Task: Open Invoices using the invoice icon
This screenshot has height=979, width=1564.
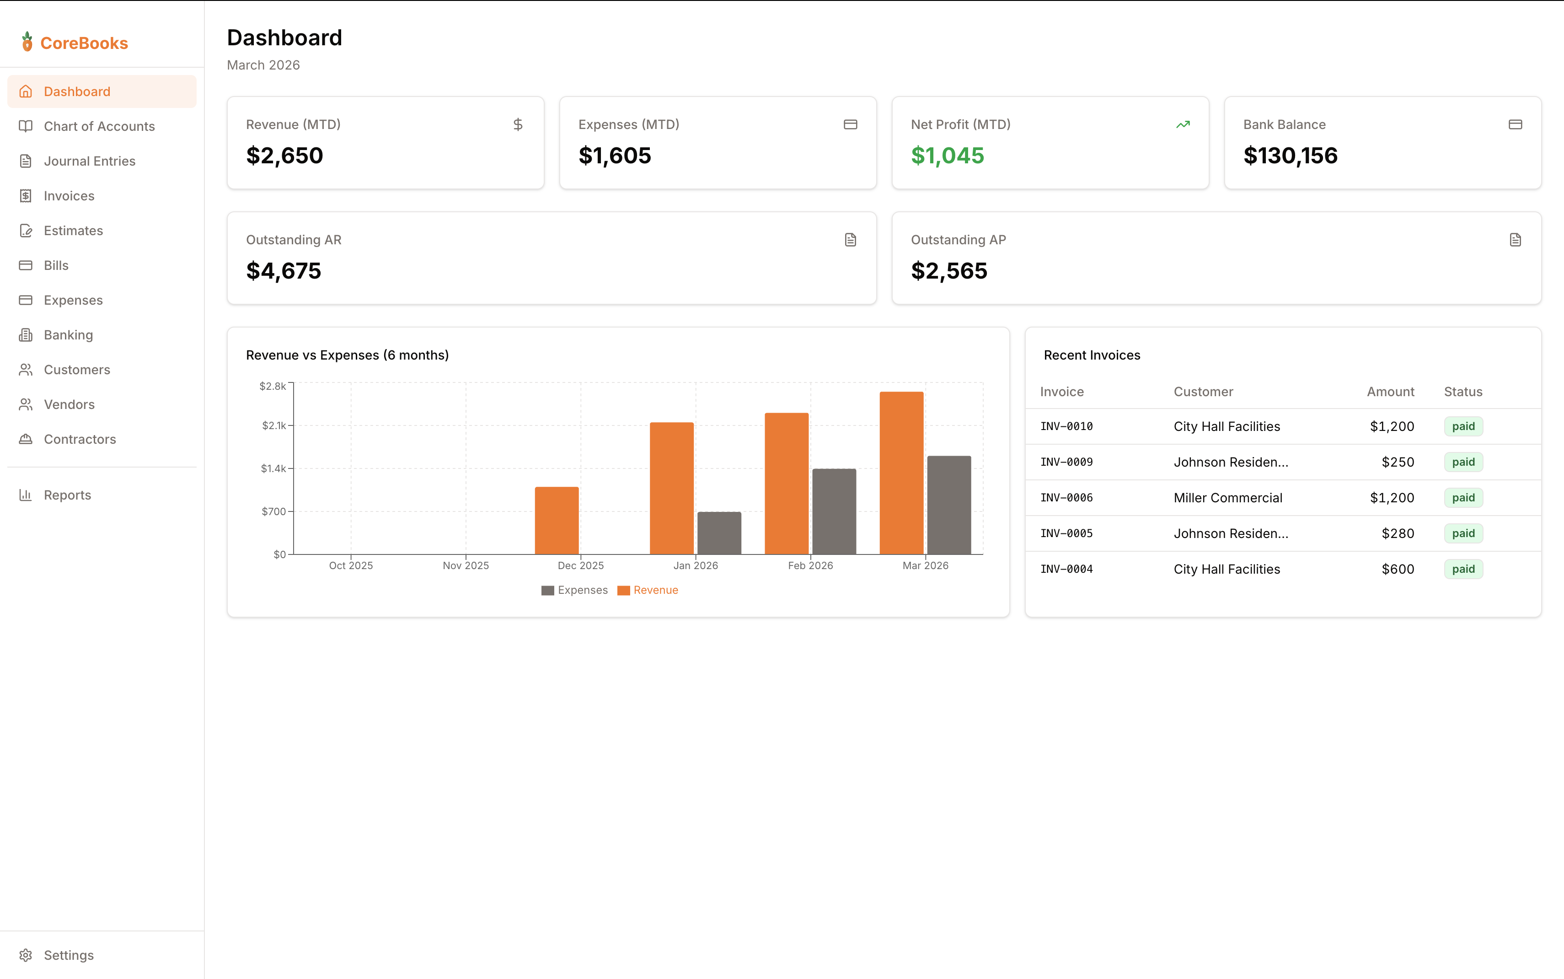Action: click(x=26, y=195)
